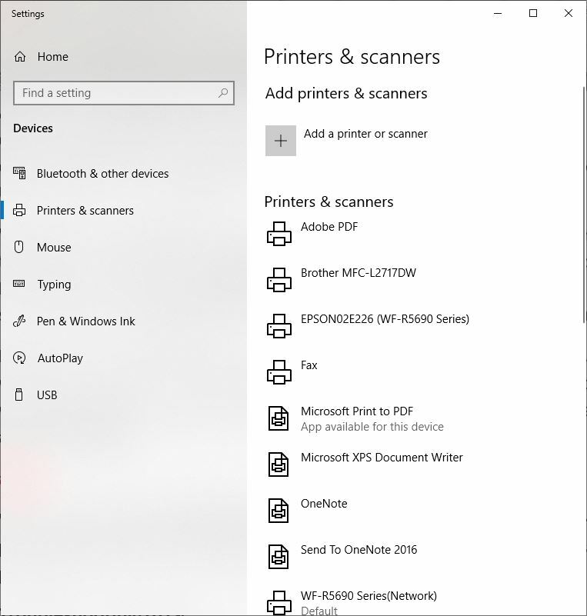The height and width of the screenshot is (616, 587).
Task: Close the Settings window
Action: tap(569, 13)
